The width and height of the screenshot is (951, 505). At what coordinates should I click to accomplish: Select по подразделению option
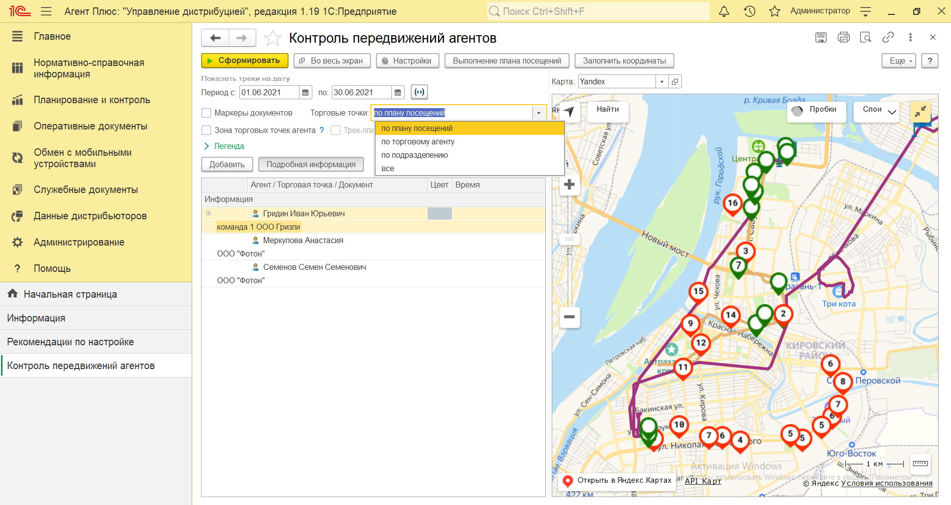(x=470, y=155)
